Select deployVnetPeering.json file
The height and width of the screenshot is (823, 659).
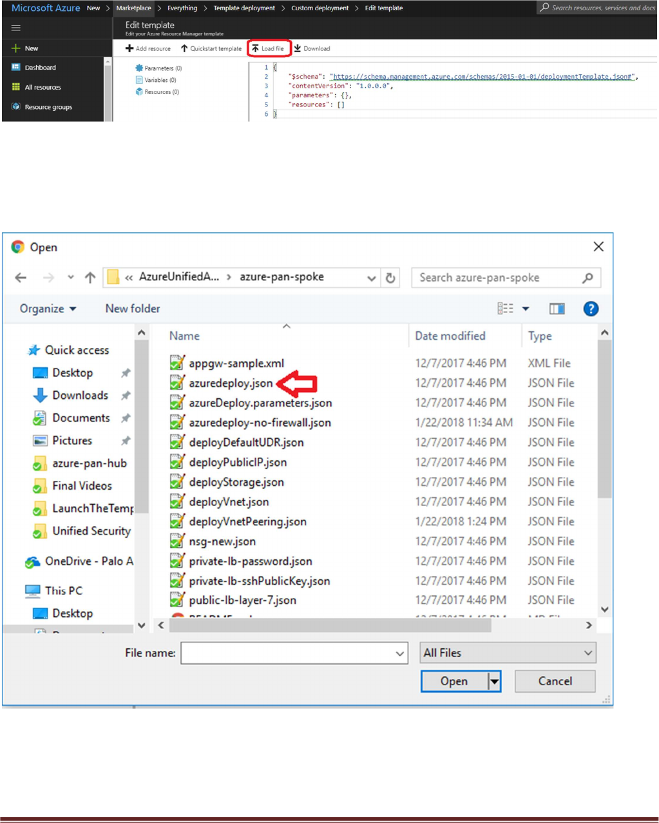point(247,521)
